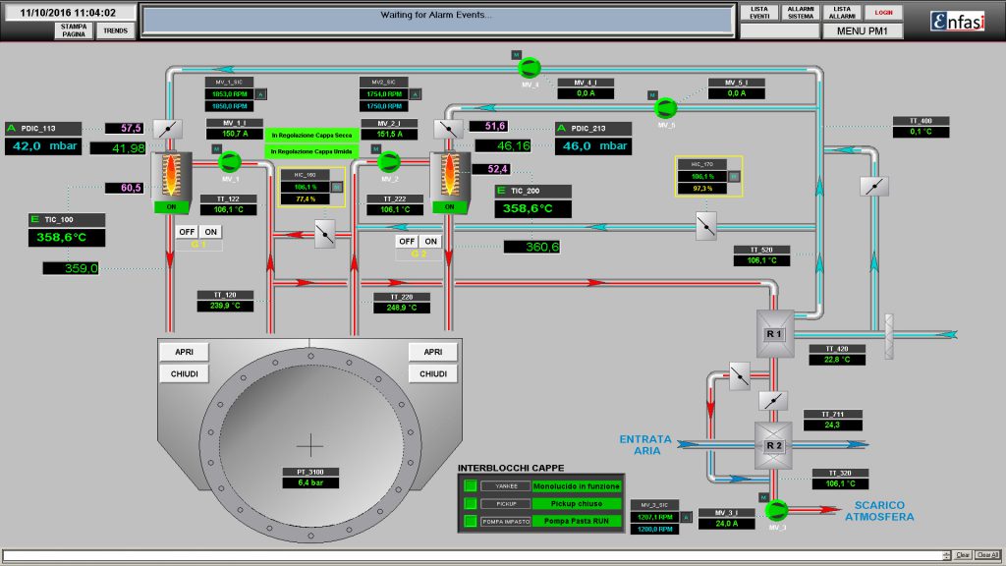Viewport: 1006px width, 566px height.
Task: Open the TRENDS page
Action: (116, 30)
